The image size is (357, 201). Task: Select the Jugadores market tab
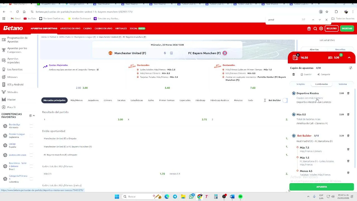[93, 100]
